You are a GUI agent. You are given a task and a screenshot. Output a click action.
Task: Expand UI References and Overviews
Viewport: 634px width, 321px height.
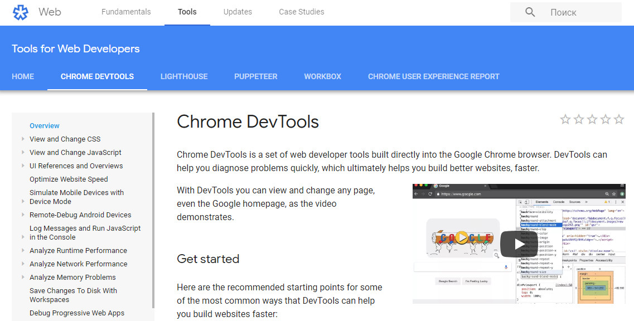(x=76, y=166)
